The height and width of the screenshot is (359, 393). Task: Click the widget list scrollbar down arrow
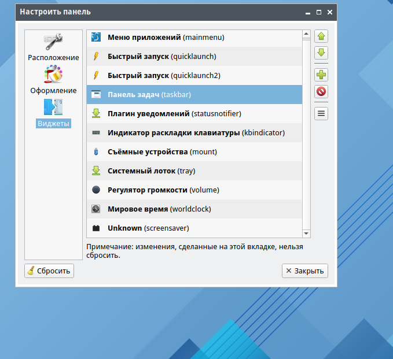(306, 234)
